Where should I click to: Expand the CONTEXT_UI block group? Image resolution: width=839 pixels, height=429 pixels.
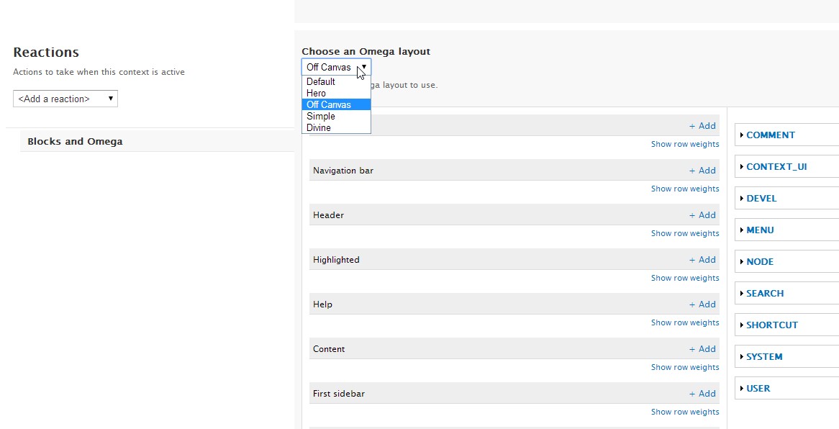point(776,167)
